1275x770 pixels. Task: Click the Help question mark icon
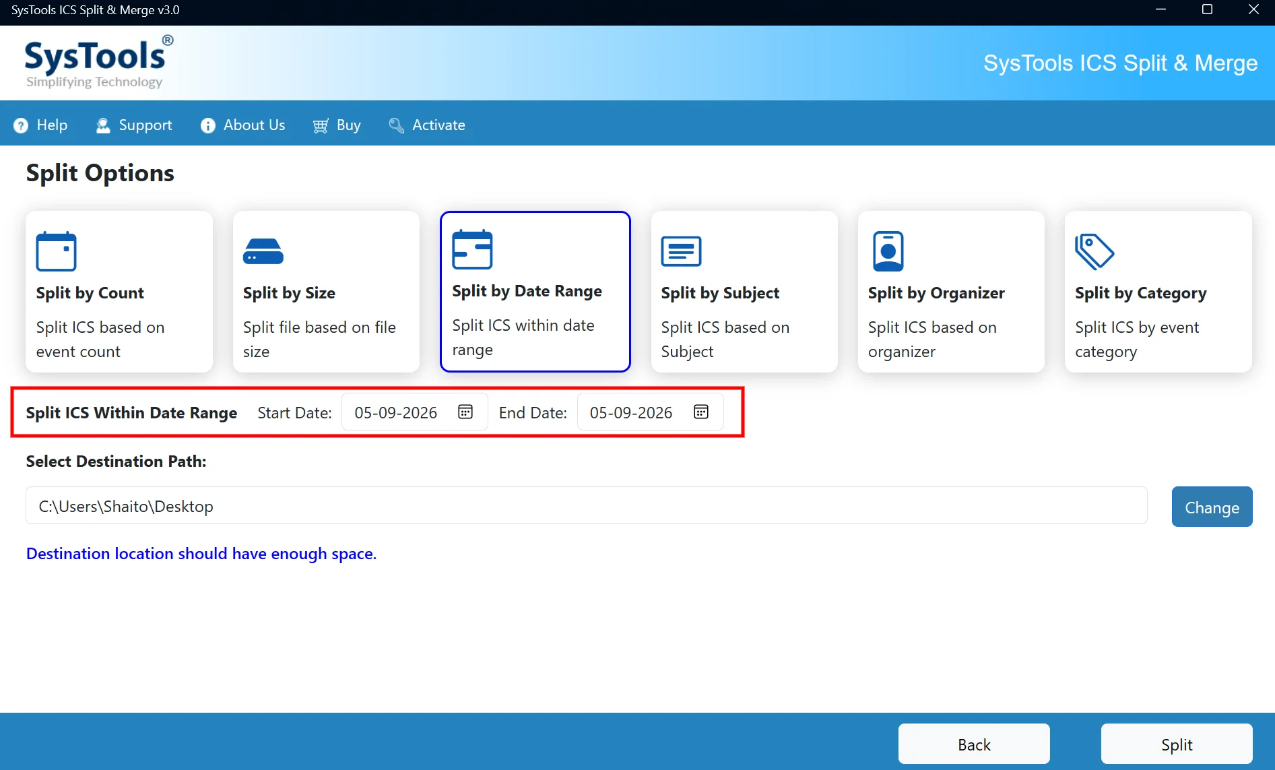click(x=21, y=125)
